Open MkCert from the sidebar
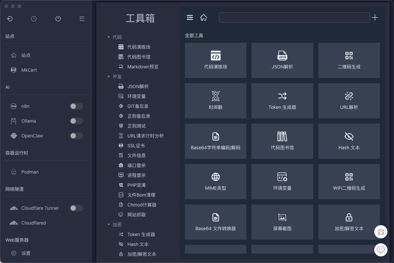Screen dimensions: 394x263 [x=29, y=70]
